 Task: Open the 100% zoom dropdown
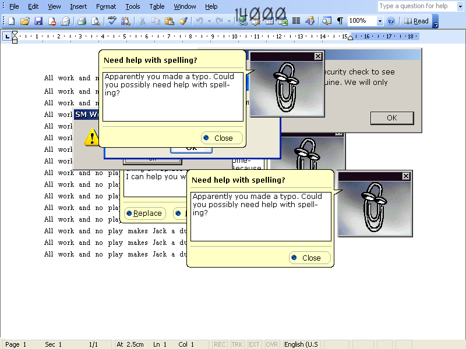tap(380, 21)
